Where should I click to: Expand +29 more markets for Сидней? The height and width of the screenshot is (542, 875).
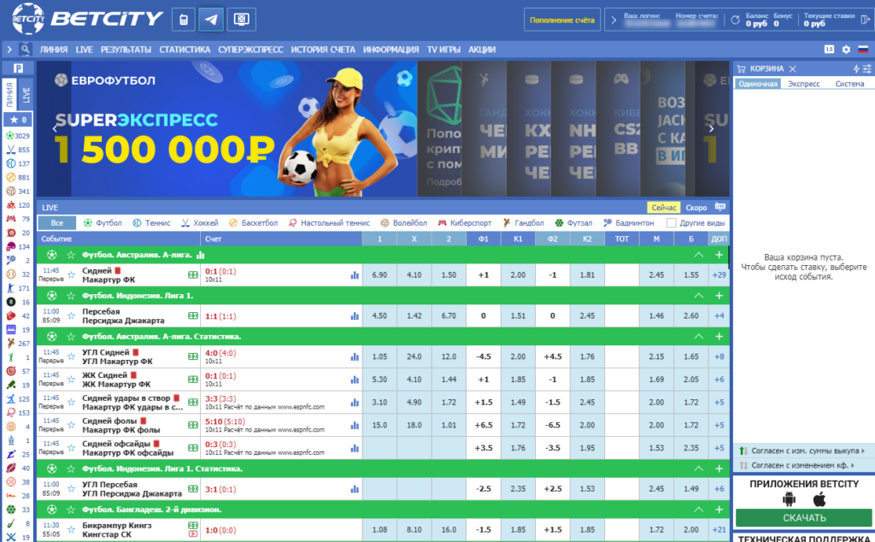pos(719,275)
